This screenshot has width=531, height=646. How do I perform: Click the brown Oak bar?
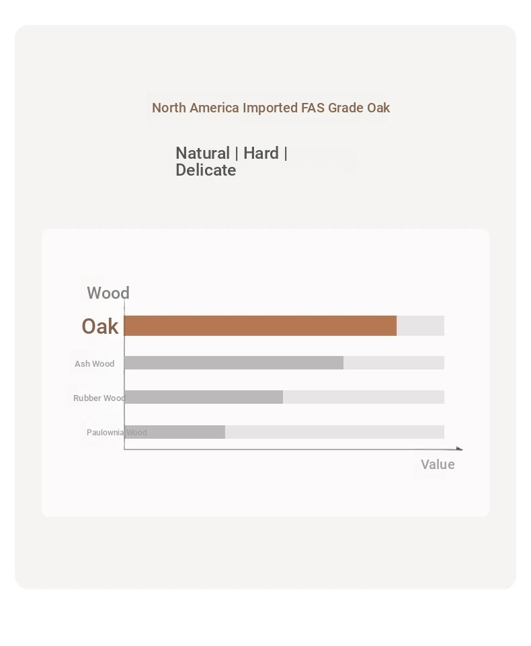point(260,326)
